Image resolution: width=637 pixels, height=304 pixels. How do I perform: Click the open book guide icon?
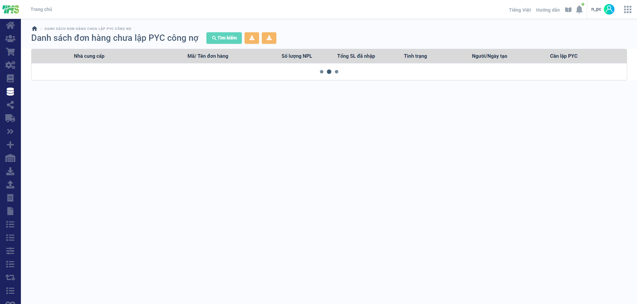[x=568, y=10]
